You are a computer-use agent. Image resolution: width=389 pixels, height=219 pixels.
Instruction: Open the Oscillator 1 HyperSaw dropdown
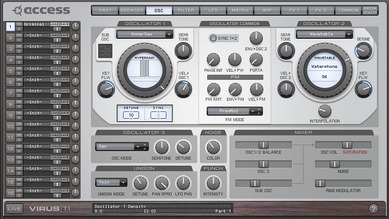pyautogui.click(x=145, y=34)
